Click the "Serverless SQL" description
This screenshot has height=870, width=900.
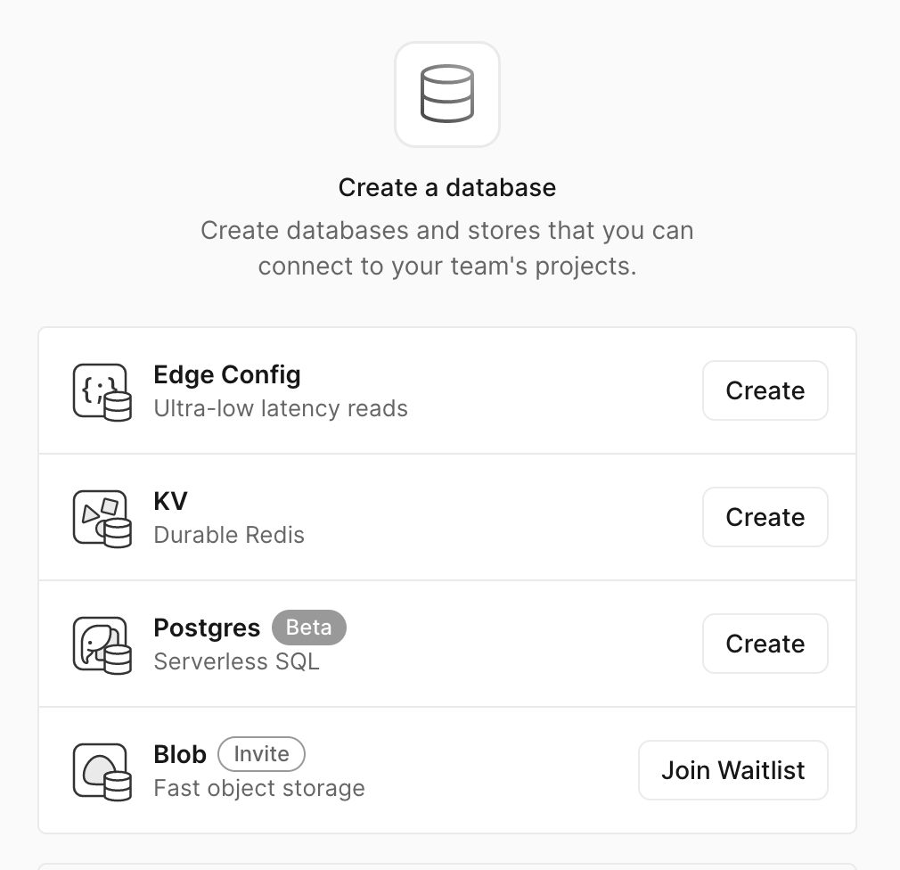pos(236,661)
